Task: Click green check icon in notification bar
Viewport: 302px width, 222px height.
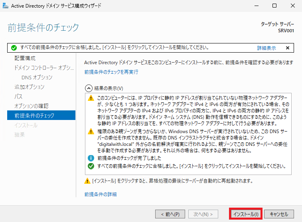Action: point(14,48)
